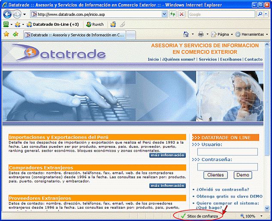Image resolution: width=272 pixels, height=221 pixels.
Task: Click the green toolbar icon on links bar
Action: tap(6, 24)
